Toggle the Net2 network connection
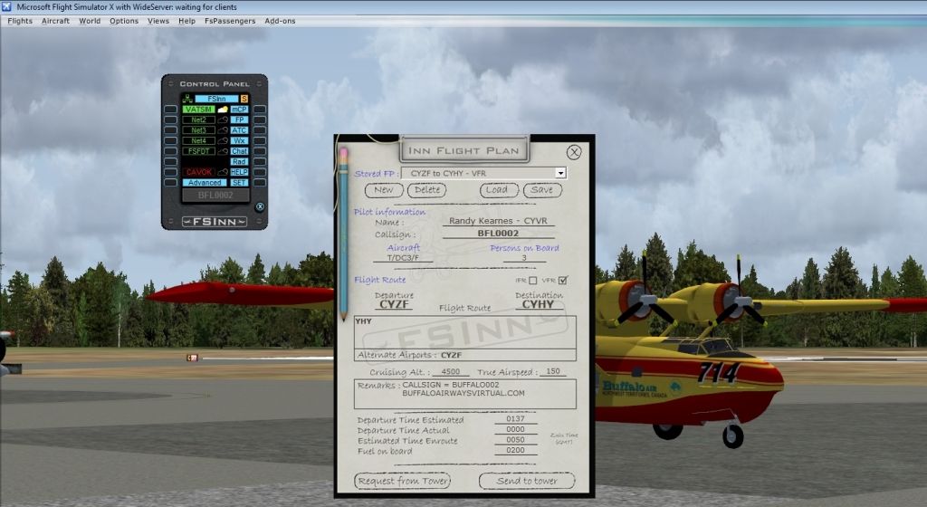This screenshot has height=507, width=927. [x=198, y=120]
